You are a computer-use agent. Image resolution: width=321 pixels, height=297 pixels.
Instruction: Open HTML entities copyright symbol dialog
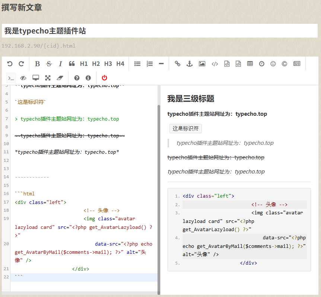pos(285,64)
